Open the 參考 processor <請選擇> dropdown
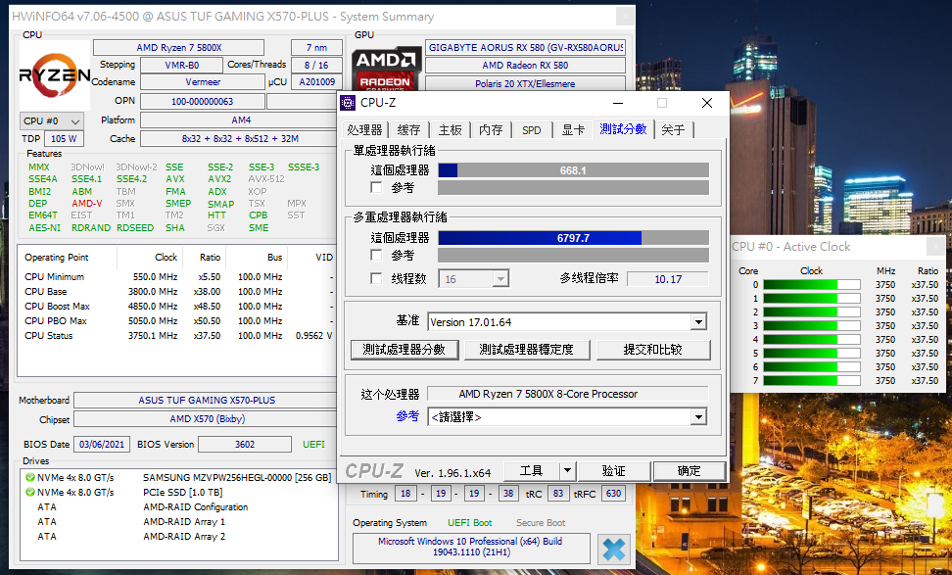Image resolution: width=952 pixels, height=575 pixels. click(699, 417)
